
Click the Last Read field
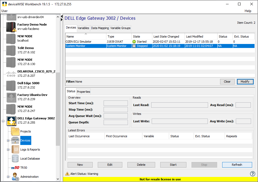(x=179, y=105)
